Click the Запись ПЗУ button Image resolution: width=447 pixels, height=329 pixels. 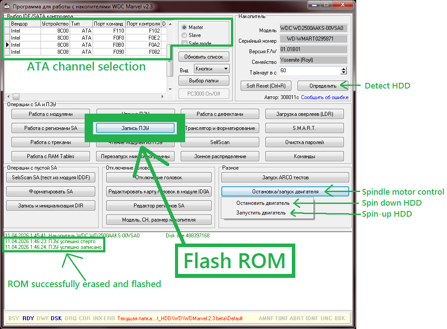tap(135, 128)
